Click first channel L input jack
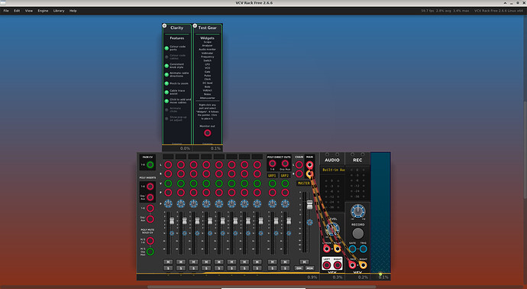This screenshot has width=527, height=289. pyautogui.click(x=168, y=165)
